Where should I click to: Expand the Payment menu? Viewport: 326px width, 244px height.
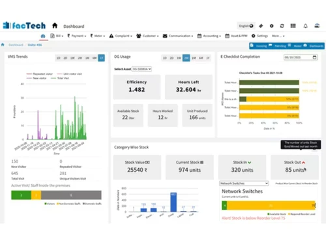pos(77,36)
